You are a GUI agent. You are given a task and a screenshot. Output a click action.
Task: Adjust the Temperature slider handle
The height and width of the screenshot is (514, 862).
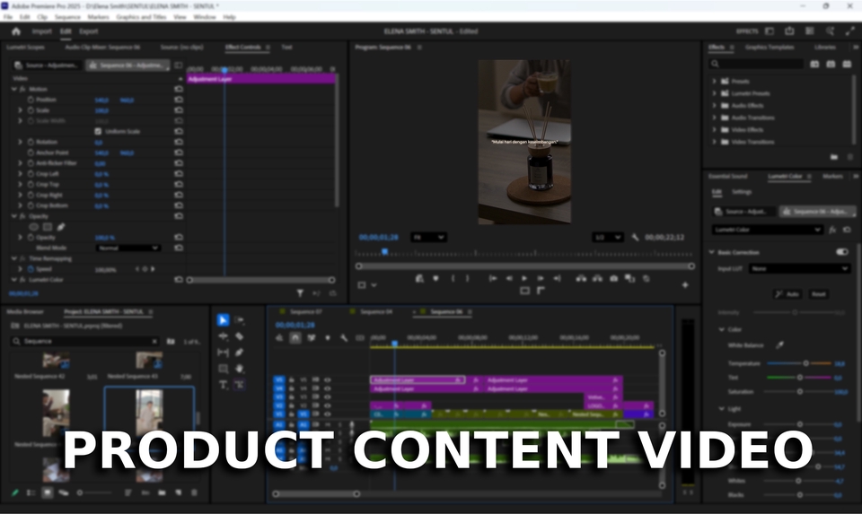click(805, 363)
